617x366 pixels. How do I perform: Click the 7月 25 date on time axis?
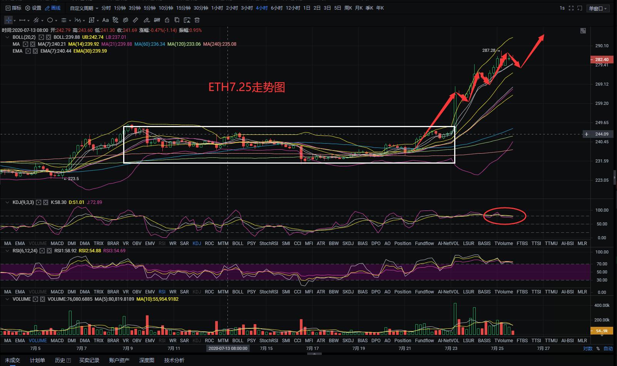coord(497,349)
